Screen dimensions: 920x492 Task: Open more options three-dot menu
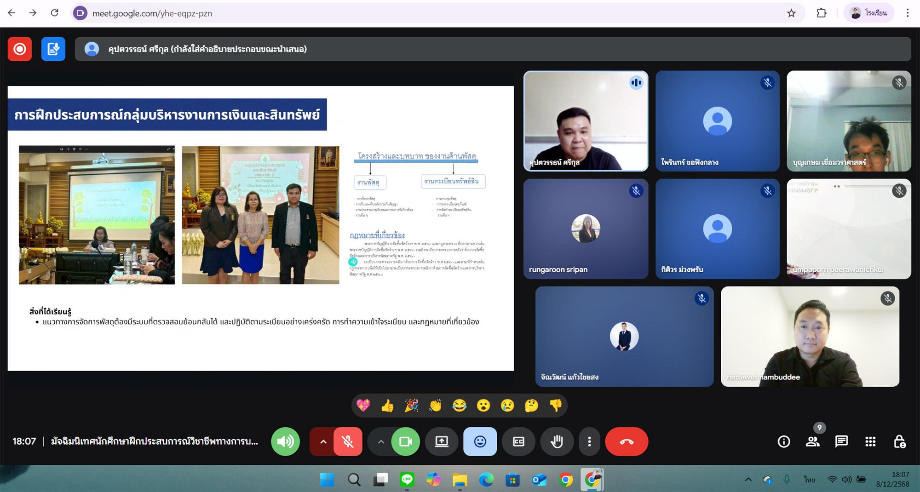589,441
